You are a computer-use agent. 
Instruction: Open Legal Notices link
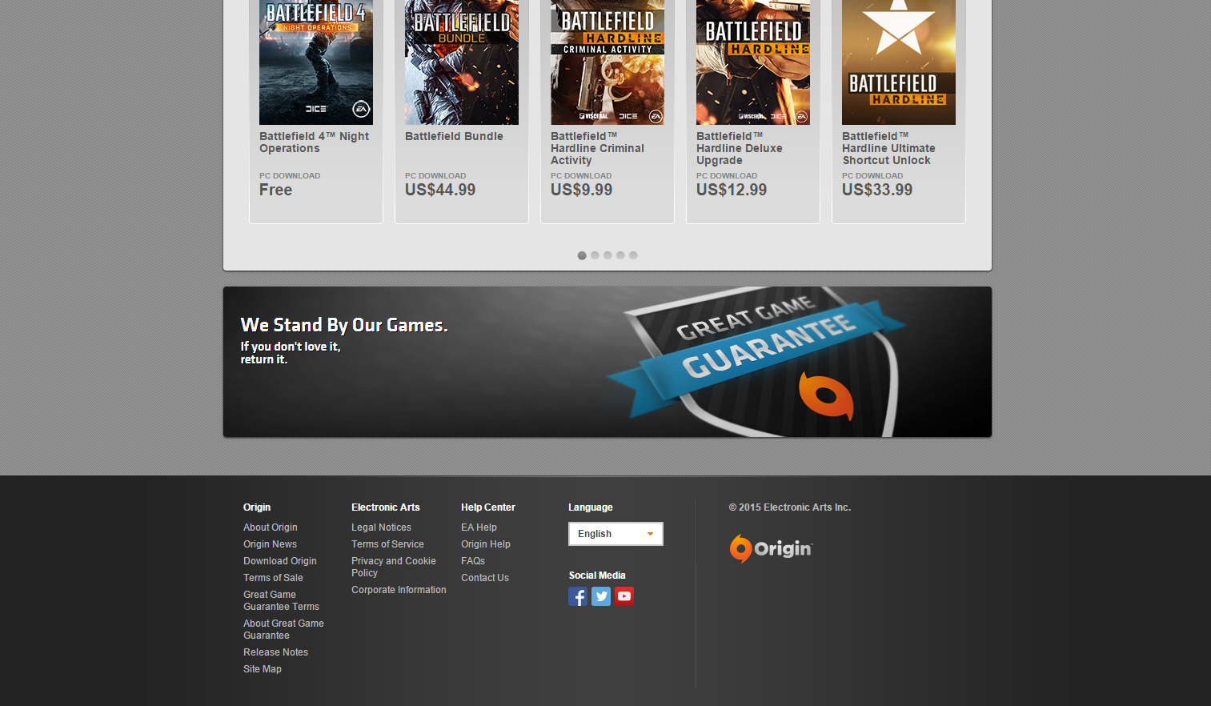pyautogui.click(x=381, y=527)
